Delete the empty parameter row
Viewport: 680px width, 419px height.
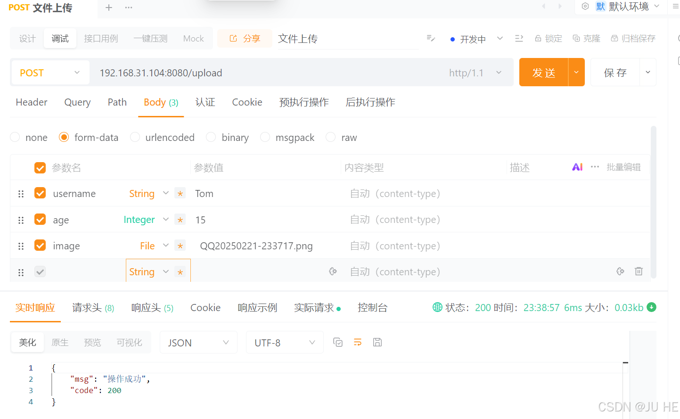click(639, 271)
